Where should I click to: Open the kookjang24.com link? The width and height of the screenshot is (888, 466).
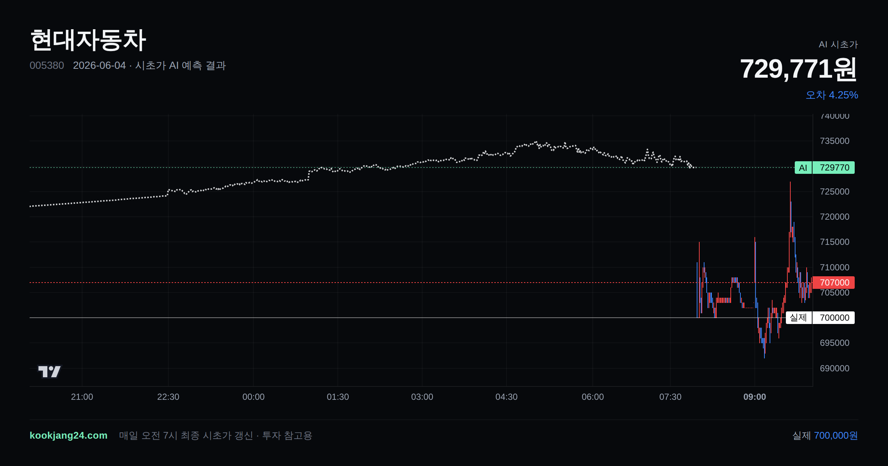click(x=68, y=435)
